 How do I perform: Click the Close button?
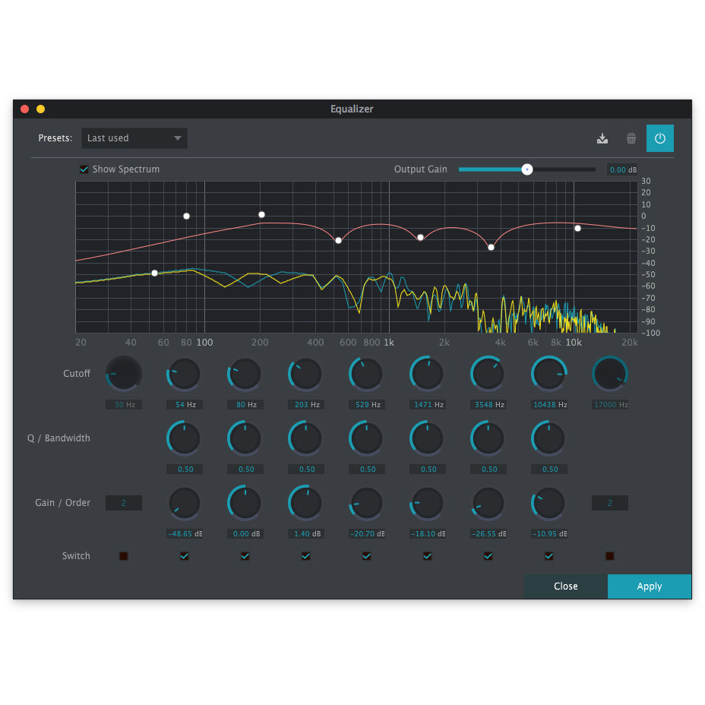click(565, 586)
